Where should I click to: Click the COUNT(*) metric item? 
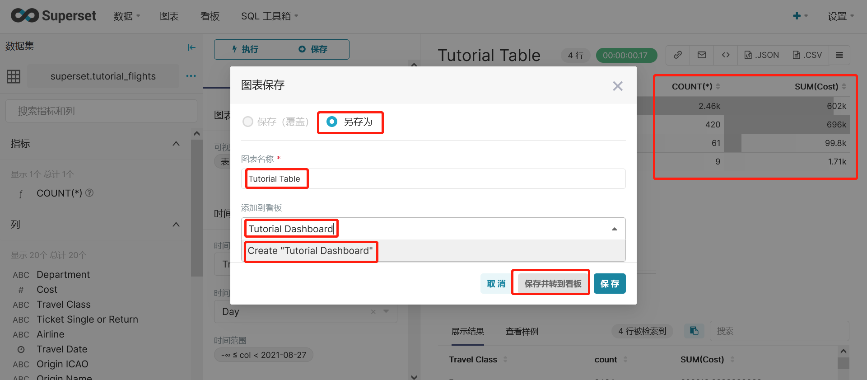click(x=59, y=193)
